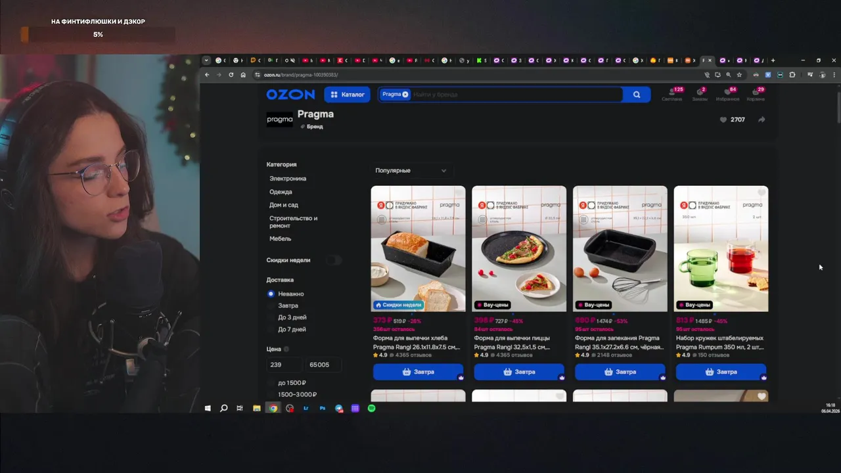The width and height of the screenshot is (841, 473).
Task: Open the Форма для запекания Pragma product title
Action: pos(620,342)
